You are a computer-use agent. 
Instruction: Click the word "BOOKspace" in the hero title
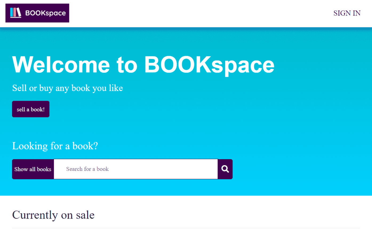(209, 65)
